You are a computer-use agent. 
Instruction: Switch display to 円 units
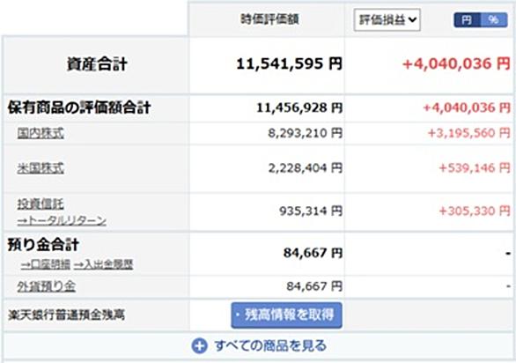[467, 20]
